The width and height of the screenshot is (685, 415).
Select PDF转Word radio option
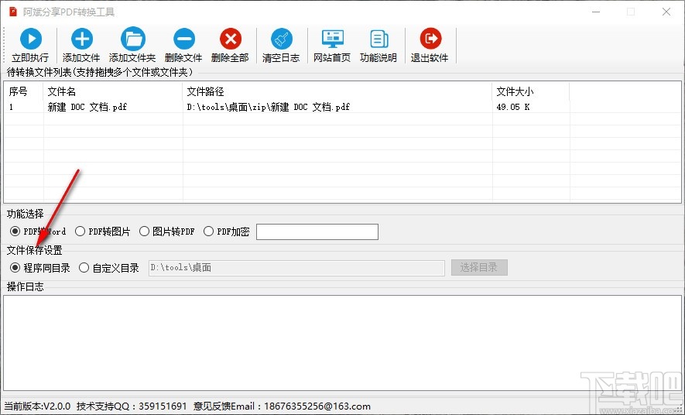(15, 231)
